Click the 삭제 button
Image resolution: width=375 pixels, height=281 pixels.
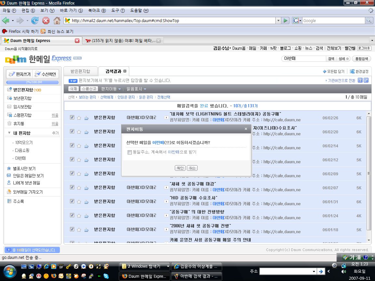(74, 89)
